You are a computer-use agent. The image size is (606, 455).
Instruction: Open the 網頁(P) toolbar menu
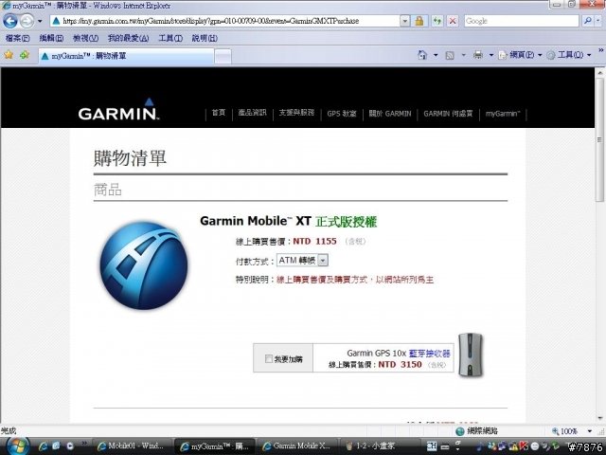pos(520,55)
